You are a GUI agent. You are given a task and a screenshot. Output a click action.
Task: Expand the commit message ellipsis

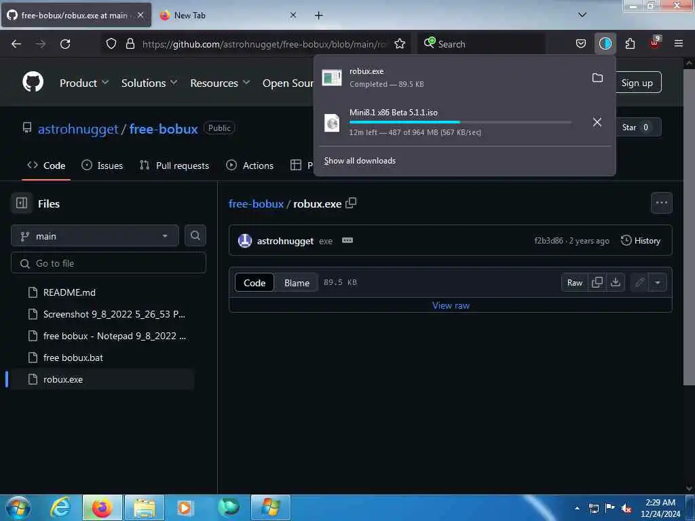(347, 241)
